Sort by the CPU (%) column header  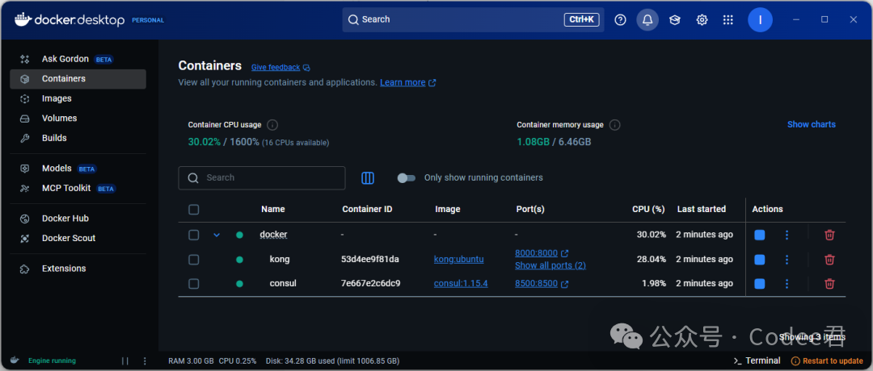coord(648,210)
